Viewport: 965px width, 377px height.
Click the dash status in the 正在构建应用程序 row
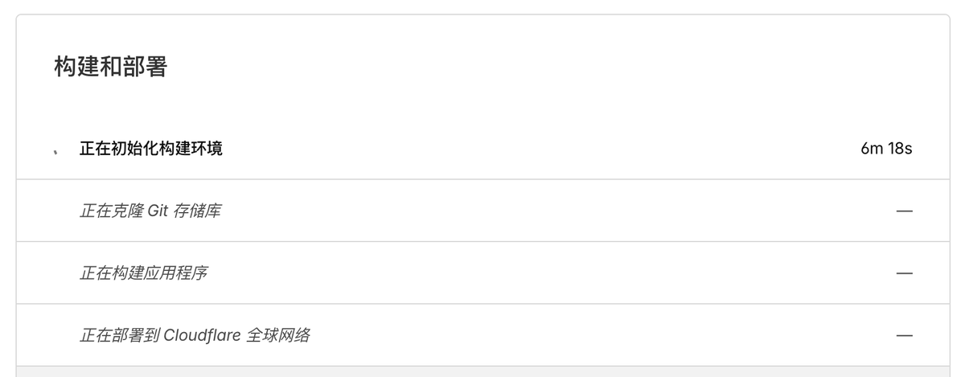905,273
